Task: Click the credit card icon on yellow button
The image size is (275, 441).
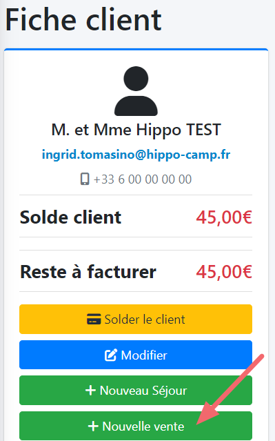Action: (x=94, y=320)
